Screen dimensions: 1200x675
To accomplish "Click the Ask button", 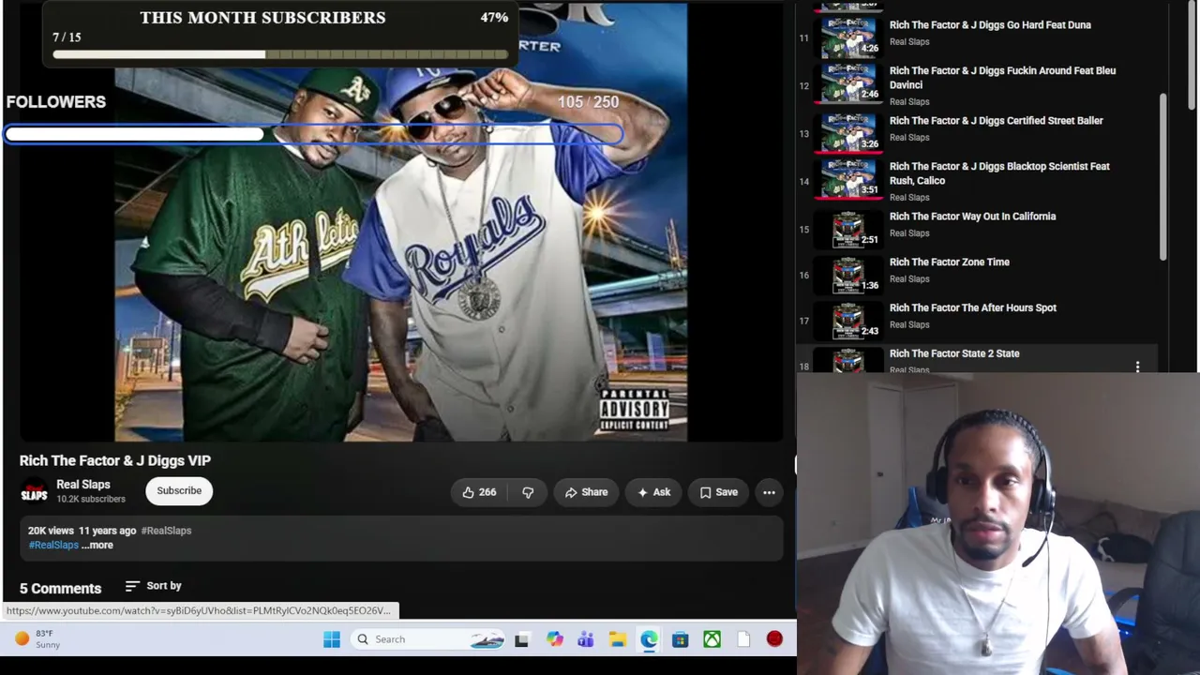I will [x=653, y=492].
